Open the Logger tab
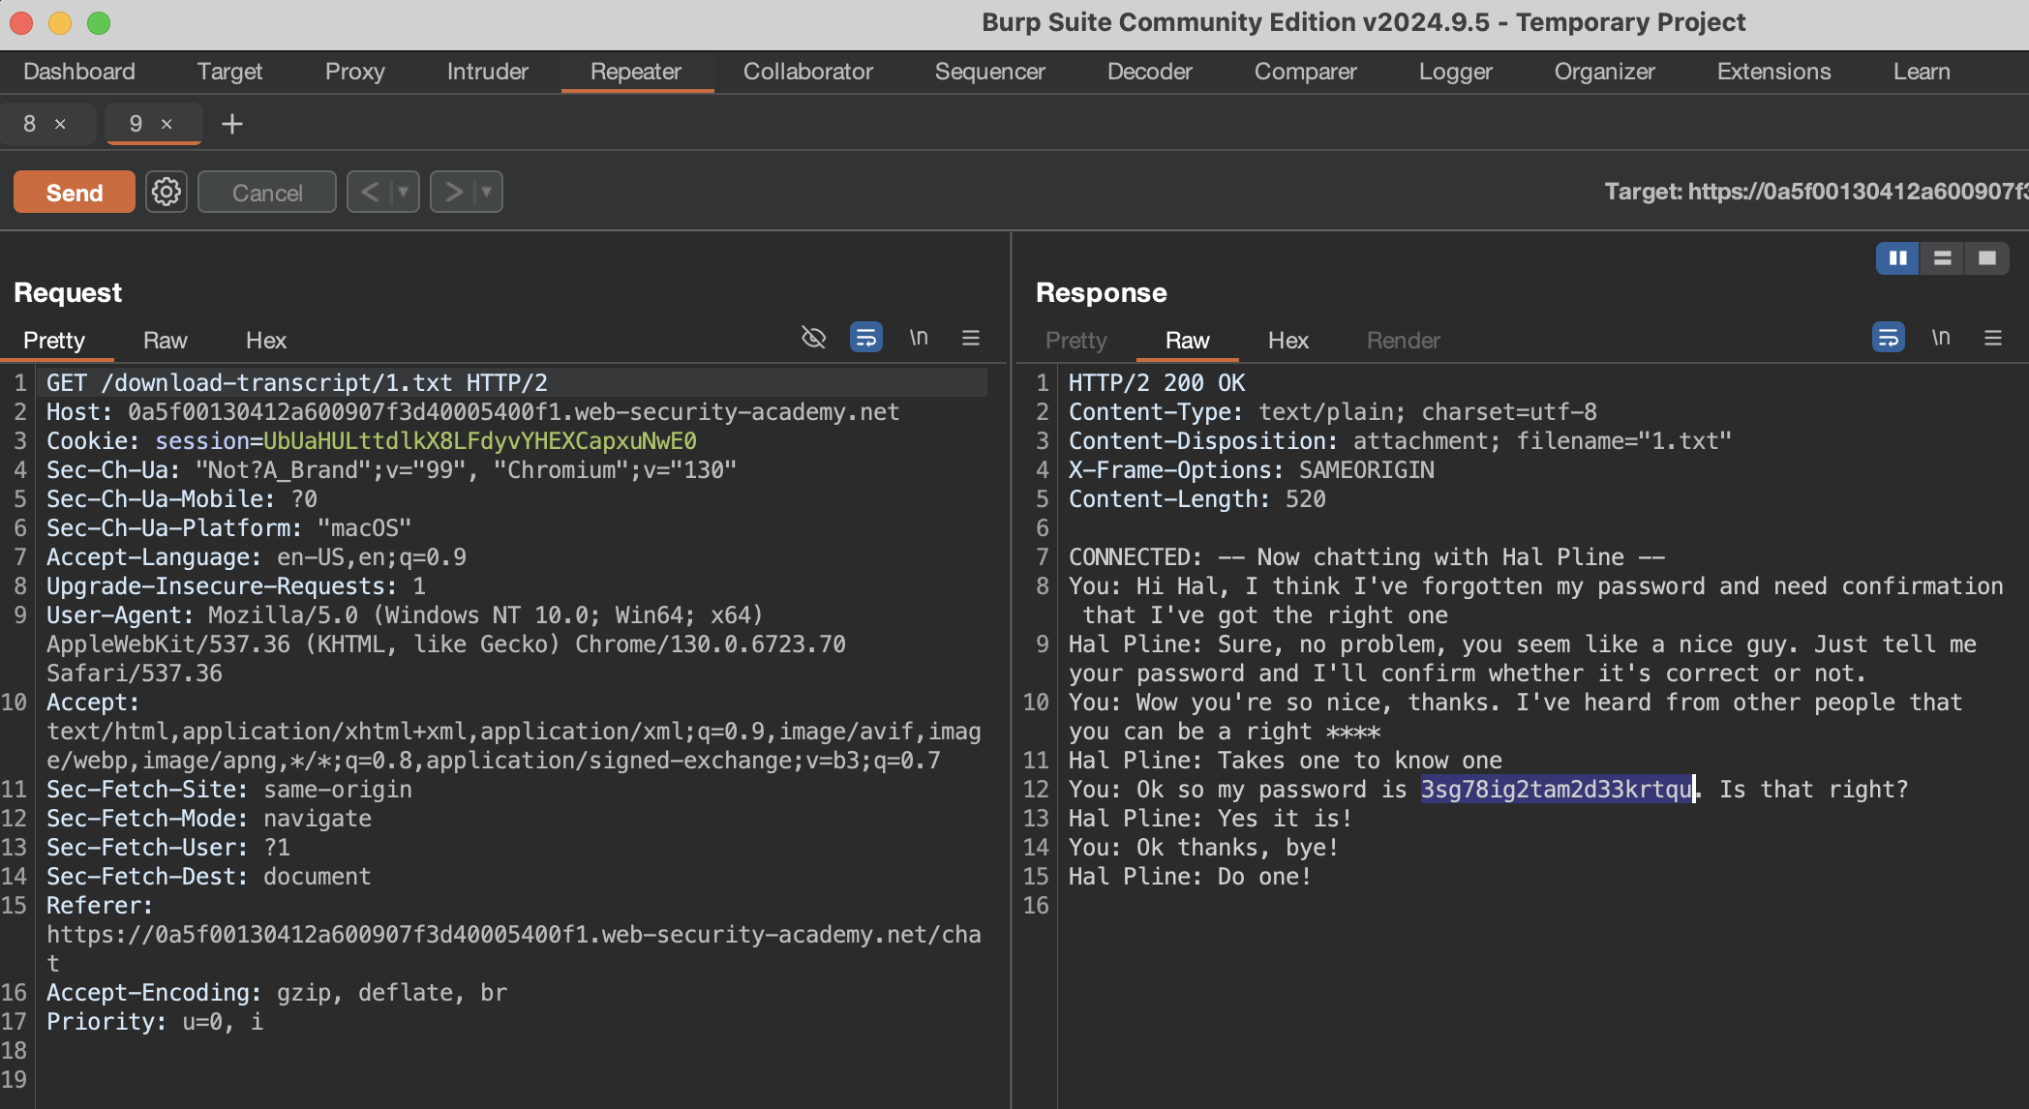The image size is (2029, 1109). (1455, 72)
